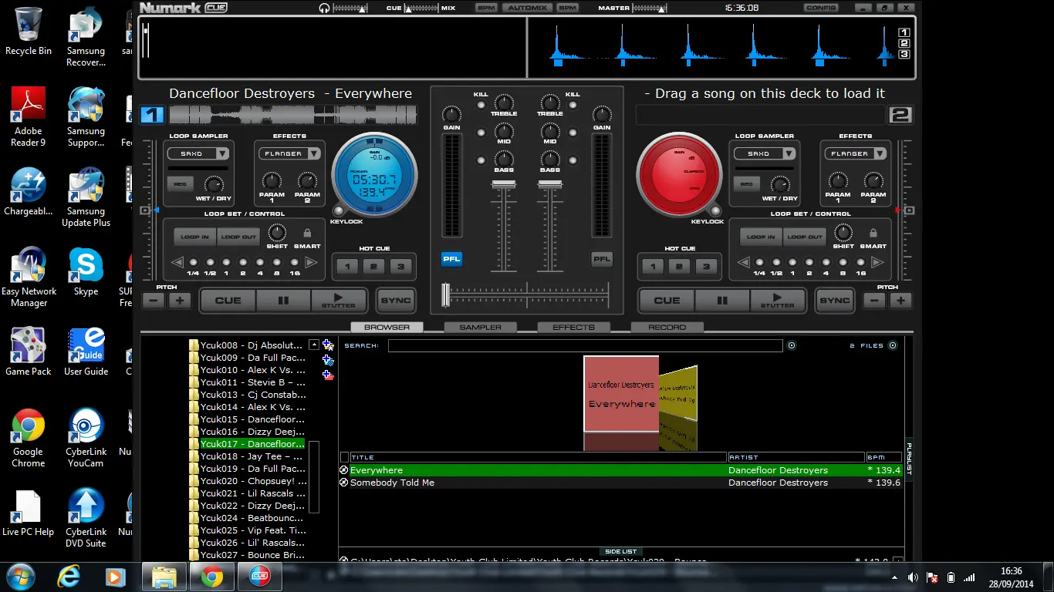Open deck 2 Loop Sampler SAXO dropdown

point(765,153)
